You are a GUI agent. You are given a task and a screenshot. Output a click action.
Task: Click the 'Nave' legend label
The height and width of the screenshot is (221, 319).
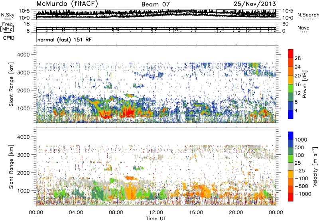(303, 28)
